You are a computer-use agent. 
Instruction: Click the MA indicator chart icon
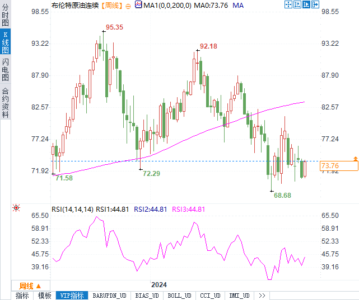tap(138, 4)
